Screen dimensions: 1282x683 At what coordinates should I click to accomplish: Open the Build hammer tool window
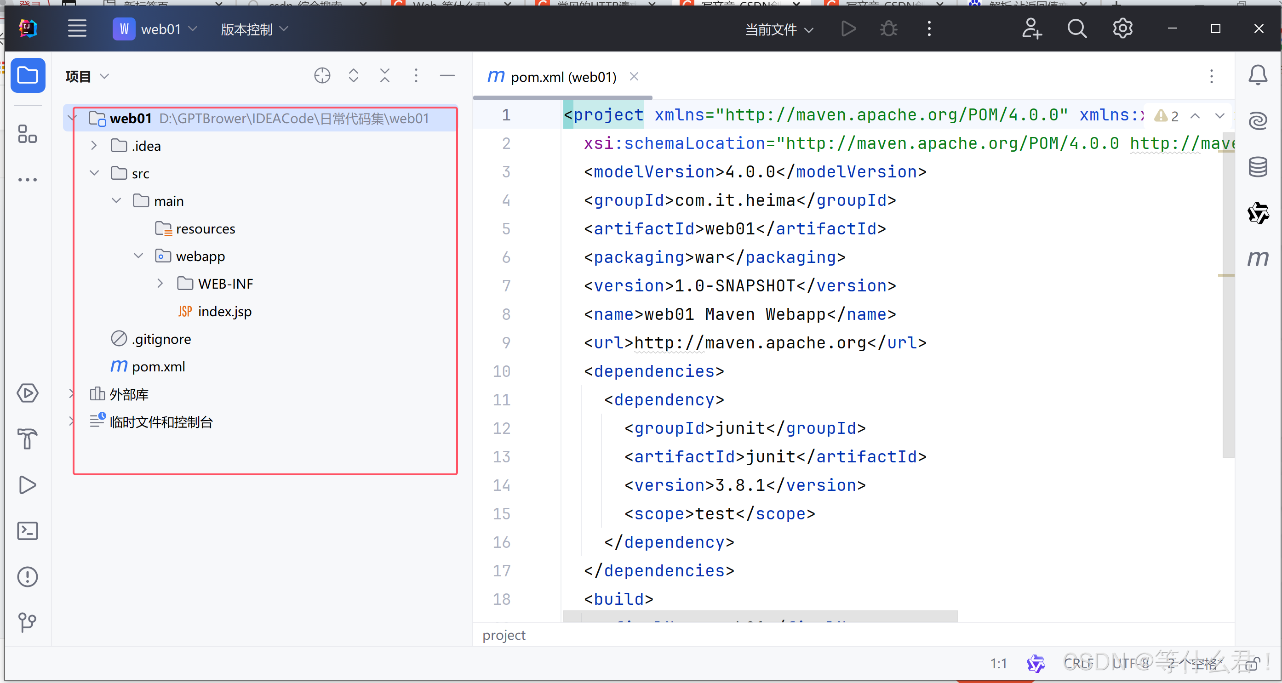click(x=28, y=439)
